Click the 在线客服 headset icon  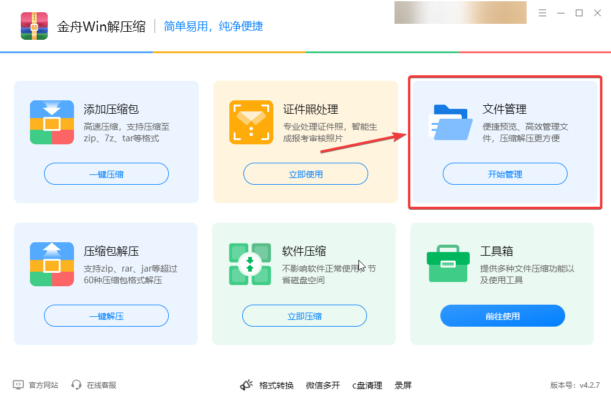(x=76, y=385)
